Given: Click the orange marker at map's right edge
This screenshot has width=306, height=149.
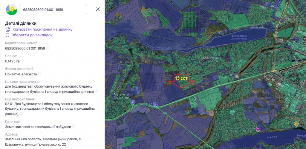Looking at the screenshot, I should tap(296, 123).
